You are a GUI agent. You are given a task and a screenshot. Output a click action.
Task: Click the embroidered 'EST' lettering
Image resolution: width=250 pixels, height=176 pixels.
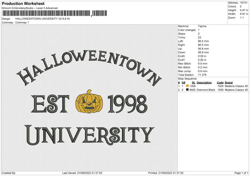tap(50, 104)
